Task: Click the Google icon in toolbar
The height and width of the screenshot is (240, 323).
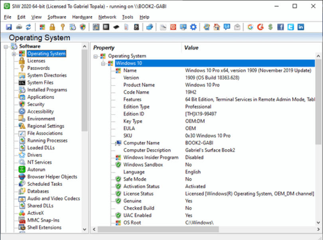Action: coord(250,27)
